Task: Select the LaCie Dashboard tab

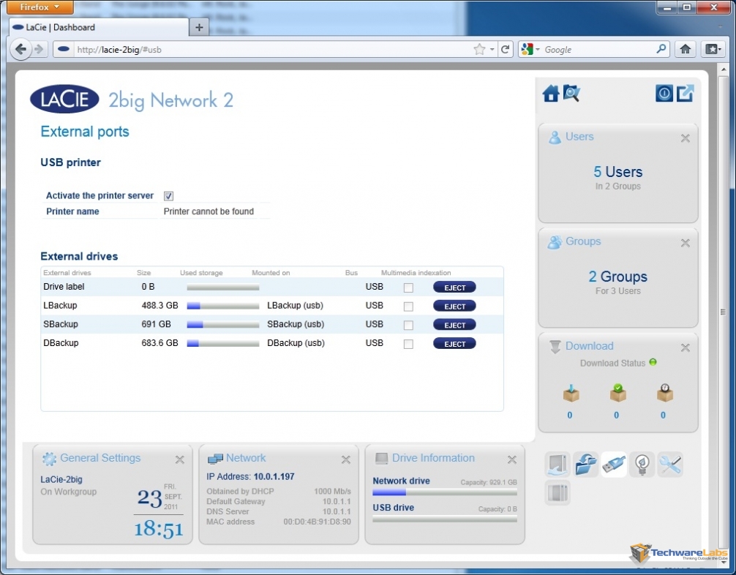Action: click(97, 27)
